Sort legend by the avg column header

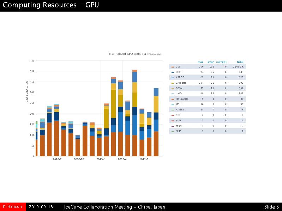pyautogui.click(x=211, y=62)
